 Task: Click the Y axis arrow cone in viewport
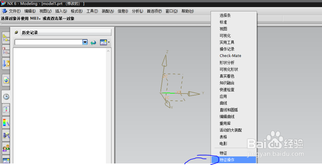click(194, 94)
